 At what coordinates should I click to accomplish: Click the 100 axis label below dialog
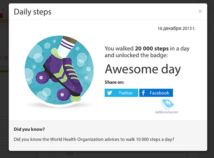tap(70, 154)
